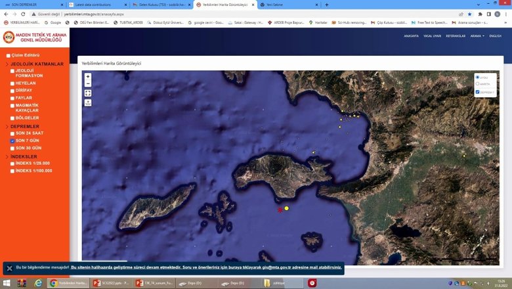The width and height of the screenshot is (512, 289).
Task: Show more bookmarks with double chevron
Action: pos(506,23)
